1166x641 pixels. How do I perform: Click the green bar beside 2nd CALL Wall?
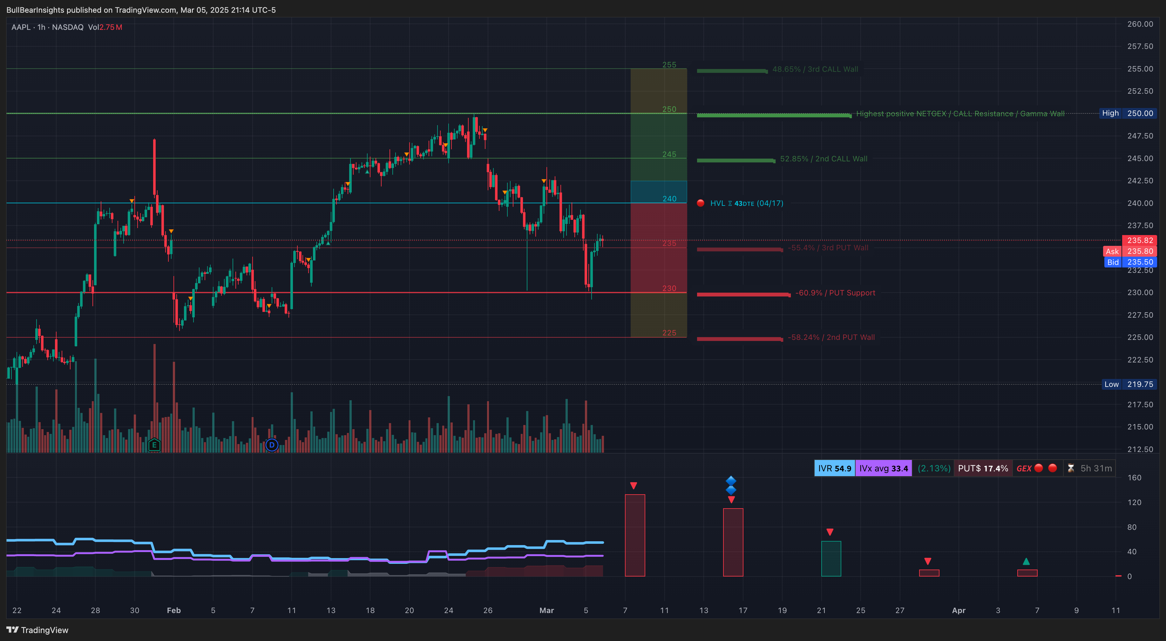pyautogui.click(x=736, y=160)
